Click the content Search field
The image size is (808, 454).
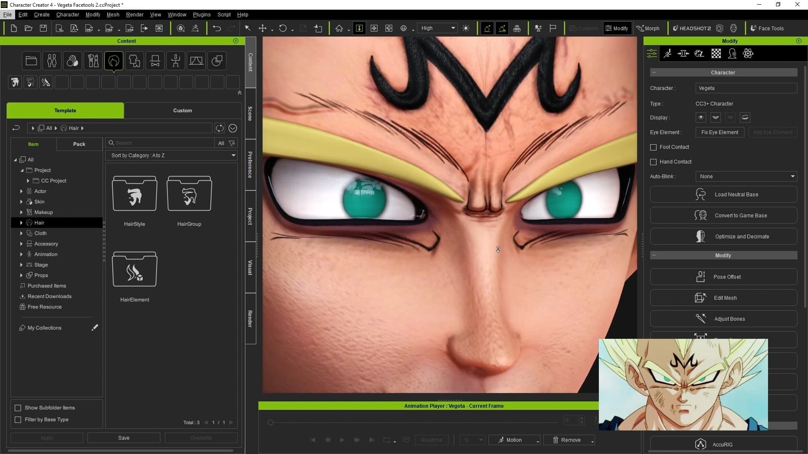coord(160,143)
